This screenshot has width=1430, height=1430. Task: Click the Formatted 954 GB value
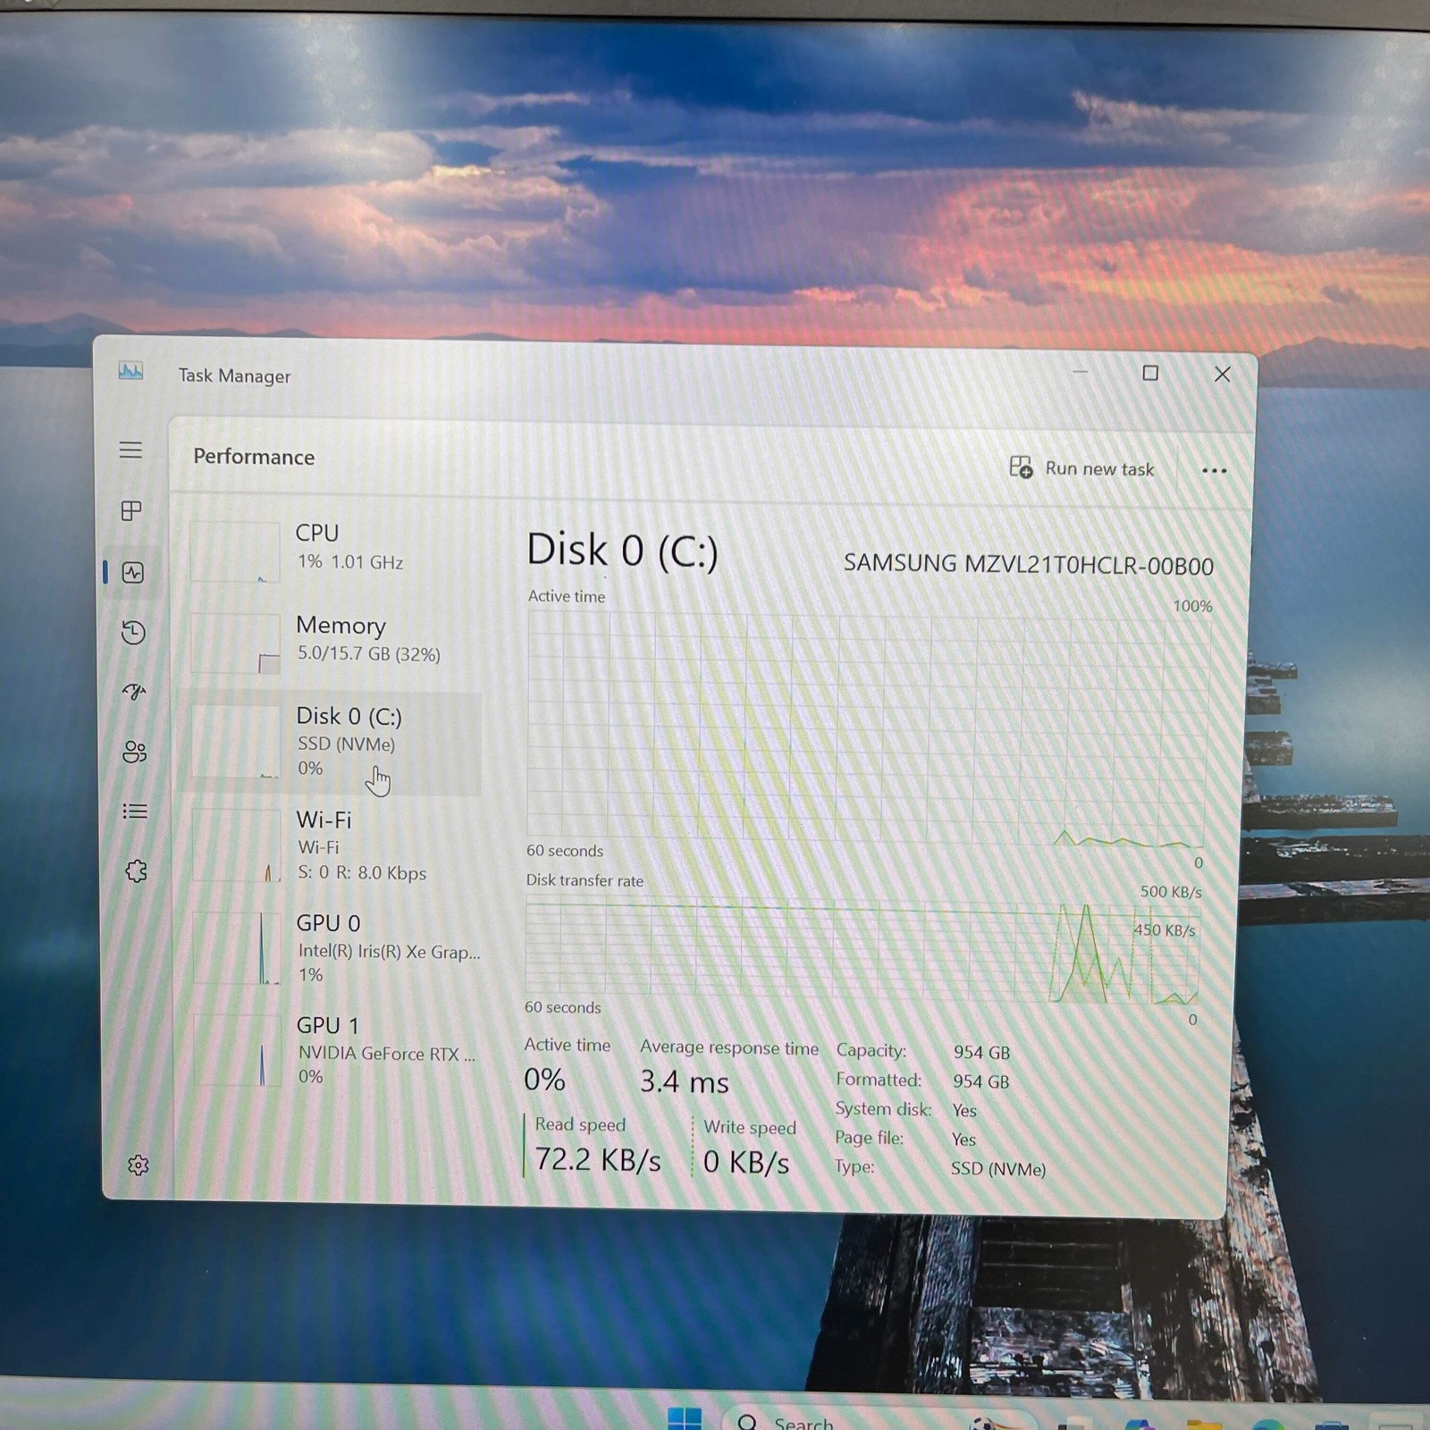980,1081
